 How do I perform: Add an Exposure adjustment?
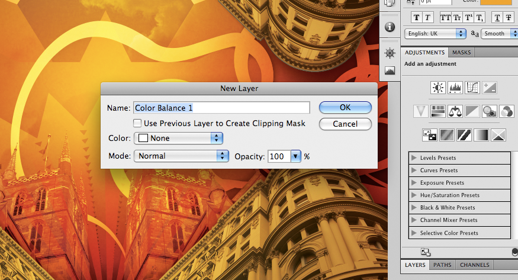pos(489,88)
